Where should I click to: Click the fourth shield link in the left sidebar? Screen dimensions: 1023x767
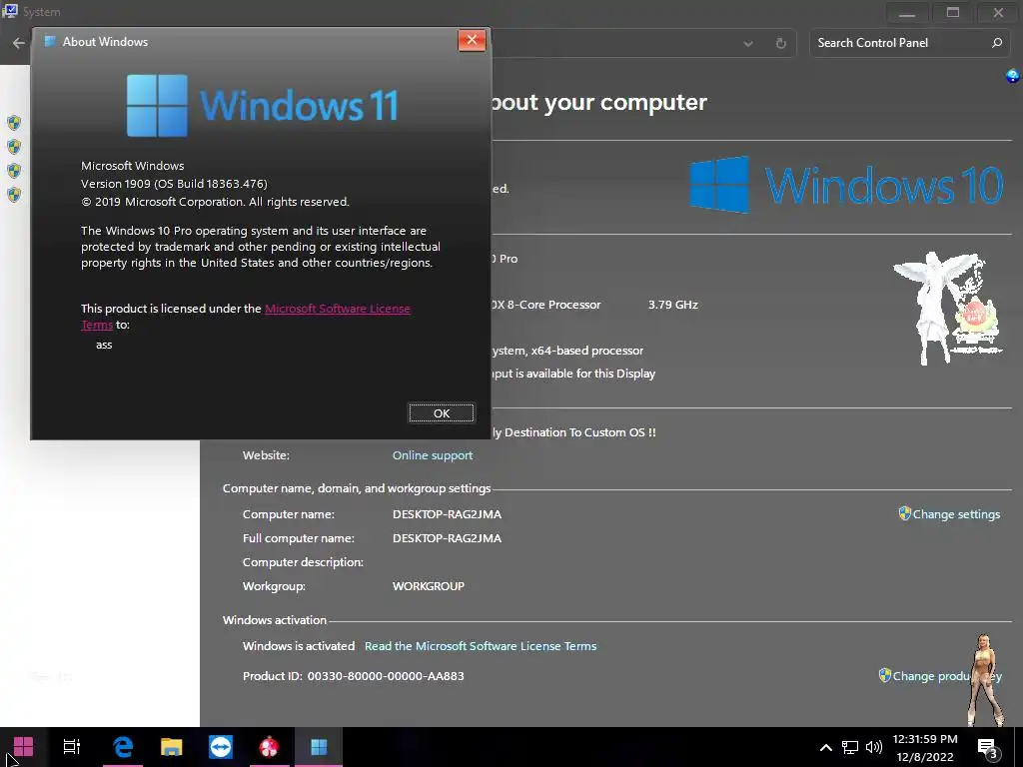tap(14, 195)
